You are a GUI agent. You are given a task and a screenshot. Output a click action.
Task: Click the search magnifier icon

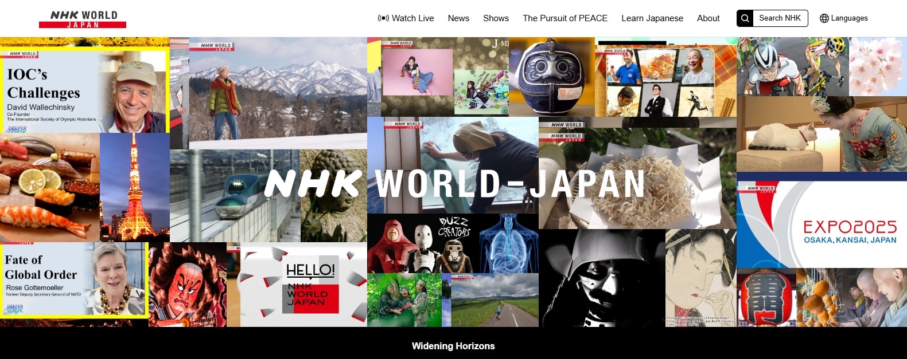745,18
